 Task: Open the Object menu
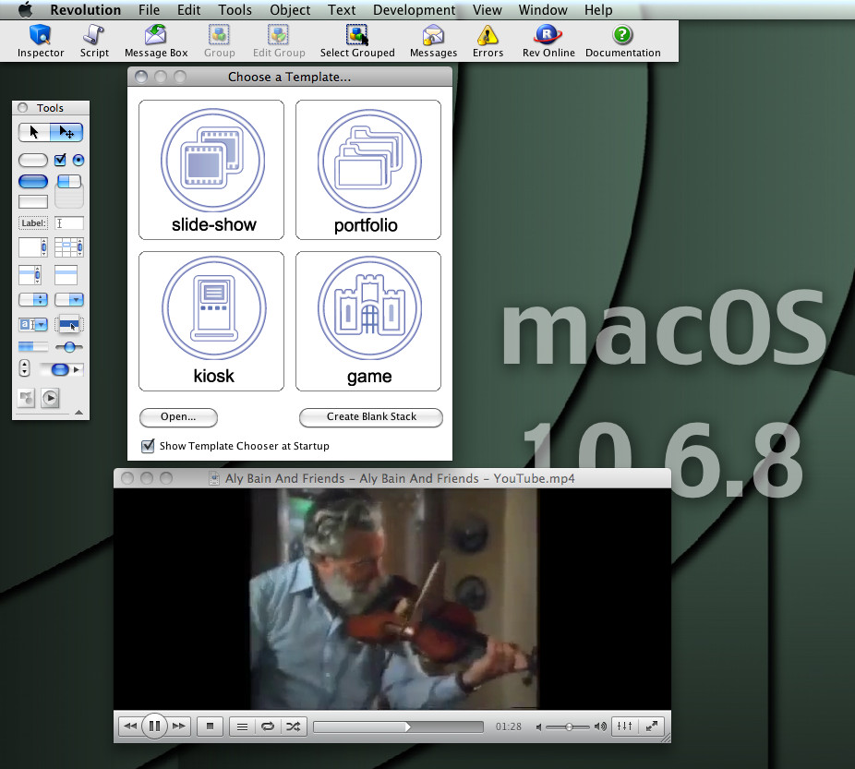pyautogui.click(x=290, y=10)
